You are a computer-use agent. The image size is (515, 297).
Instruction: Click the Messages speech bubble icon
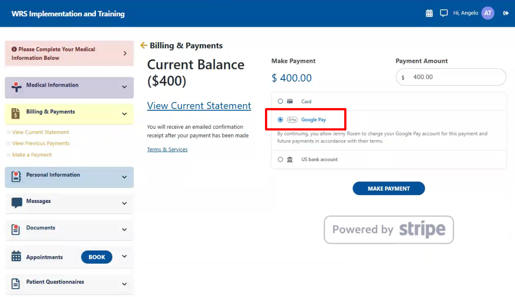(x=17, y=201)
